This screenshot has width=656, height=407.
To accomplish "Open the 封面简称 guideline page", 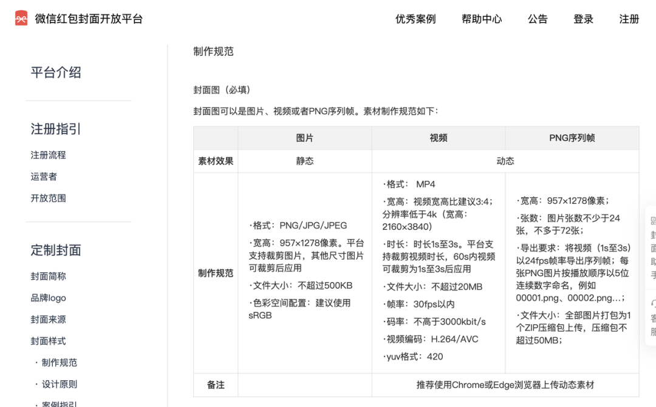I will (49, 276).
